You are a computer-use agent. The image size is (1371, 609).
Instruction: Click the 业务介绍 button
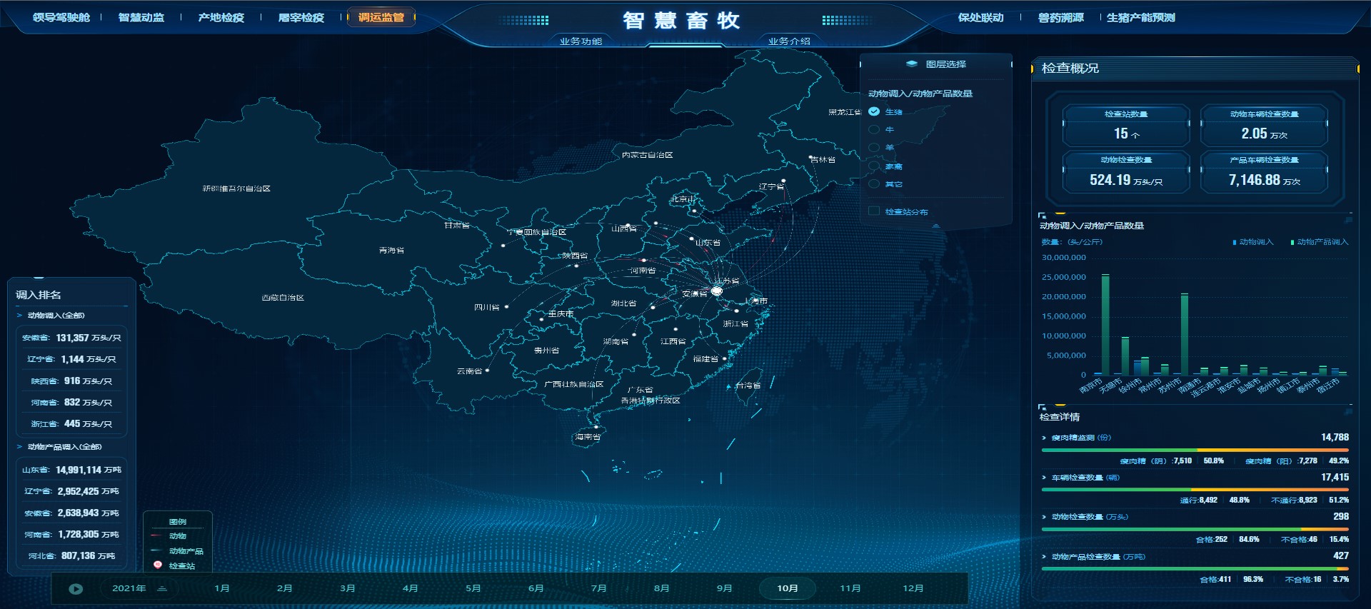coord(789,41)
